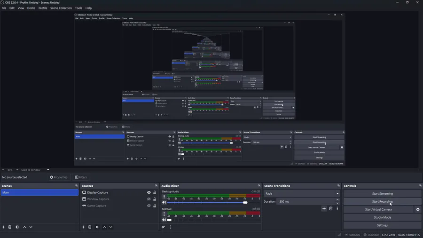Open Mic/Aux options three-dots
This screenshot has height=238, width=423.
point(164,214)
